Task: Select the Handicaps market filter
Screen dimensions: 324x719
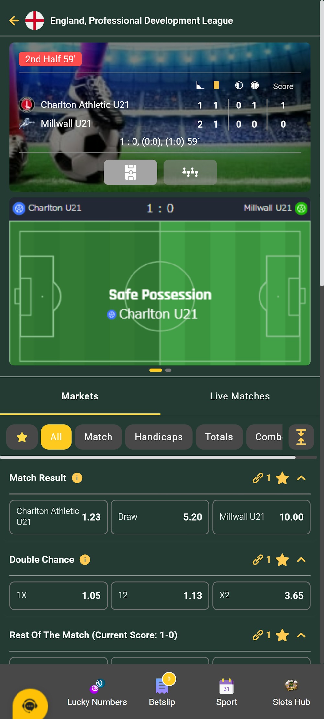Action: coord(158,437)
